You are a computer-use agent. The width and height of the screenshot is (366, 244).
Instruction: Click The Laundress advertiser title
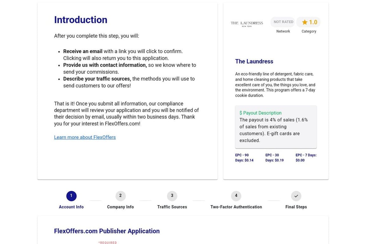coord(254,61)
